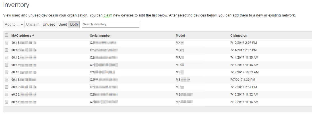Filter inventory by Unused devices

pos(49,24)
